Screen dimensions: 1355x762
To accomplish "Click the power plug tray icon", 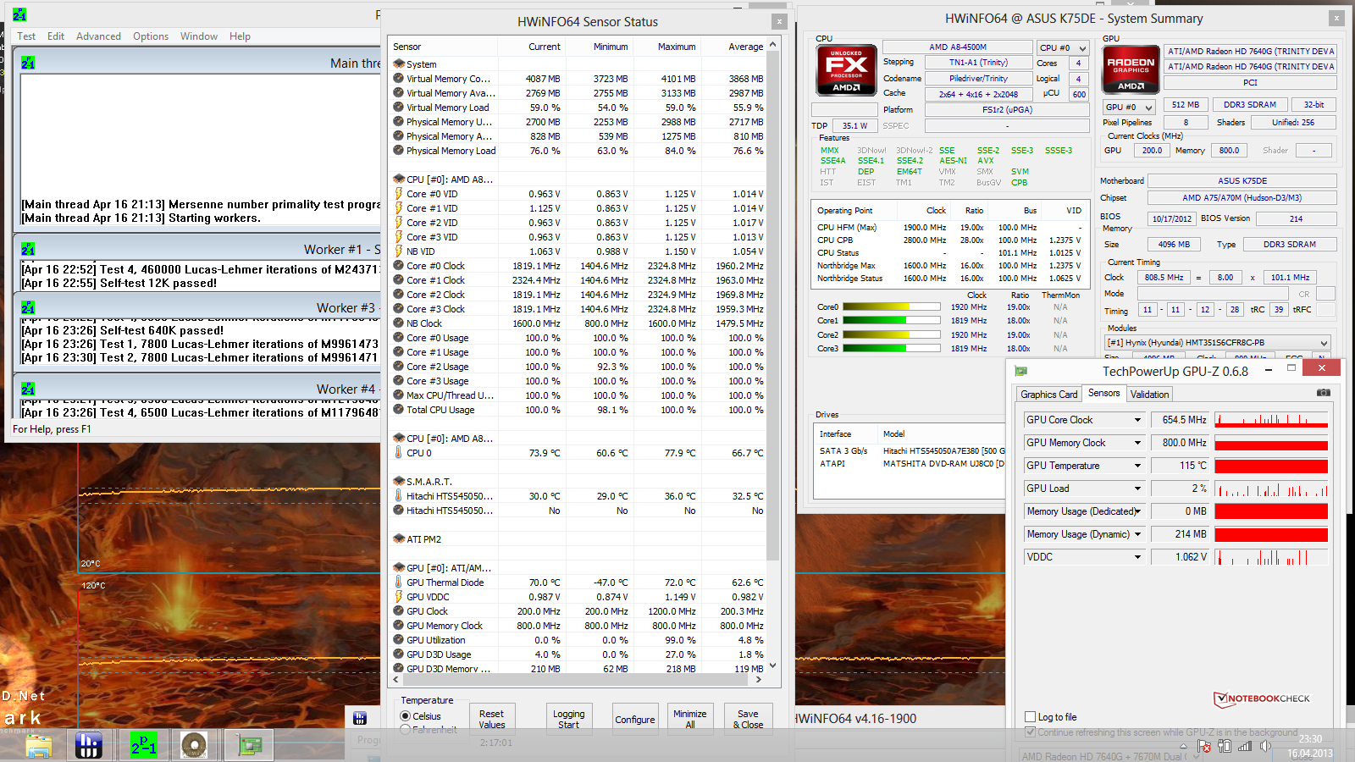I will tap(1225, 746).
